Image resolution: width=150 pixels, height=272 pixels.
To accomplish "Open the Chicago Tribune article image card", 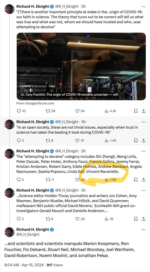I will pyautogui.click(x=81, y=66).
